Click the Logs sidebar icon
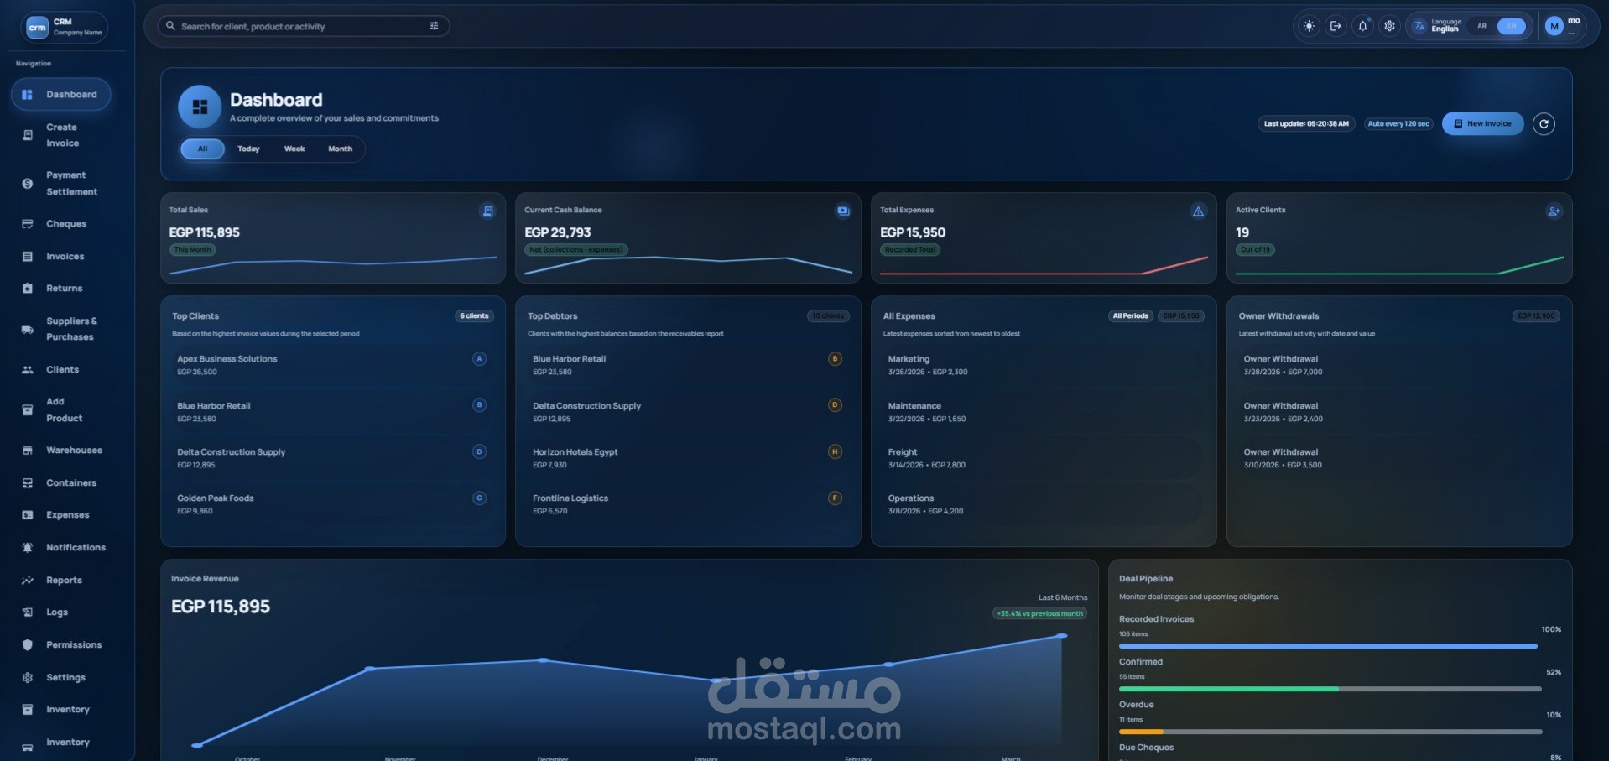The height and width of the screenshot is (761, 1609). [x=28, y=612]
